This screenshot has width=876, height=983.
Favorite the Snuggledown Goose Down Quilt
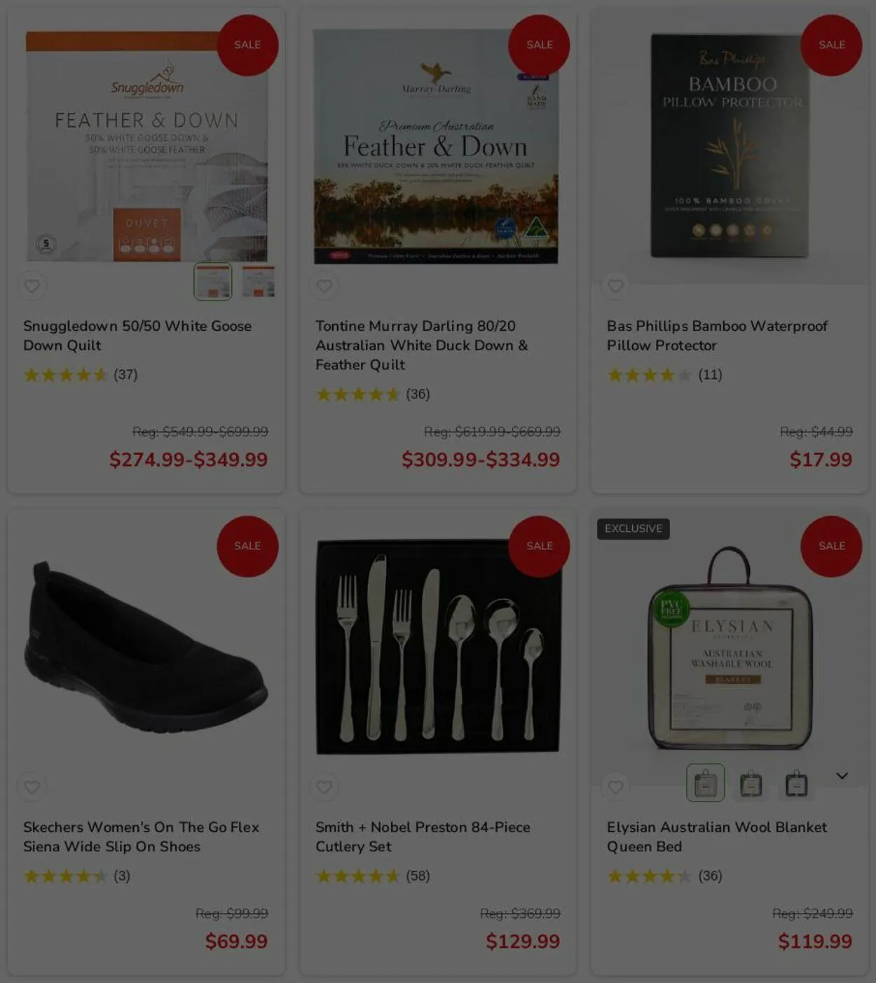(x=32, y=286)
